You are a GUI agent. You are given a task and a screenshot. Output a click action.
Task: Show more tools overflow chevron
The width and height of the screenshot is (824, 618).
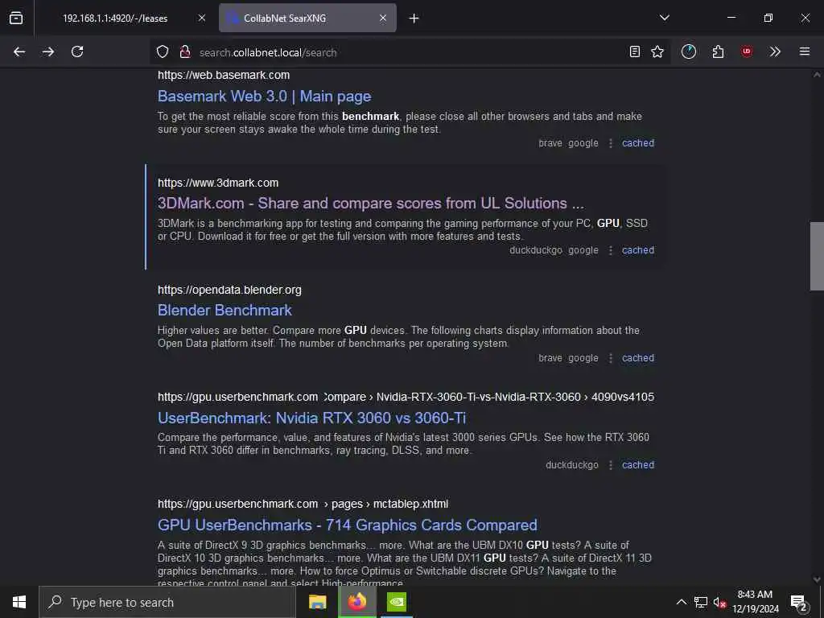tap(775, 51)
